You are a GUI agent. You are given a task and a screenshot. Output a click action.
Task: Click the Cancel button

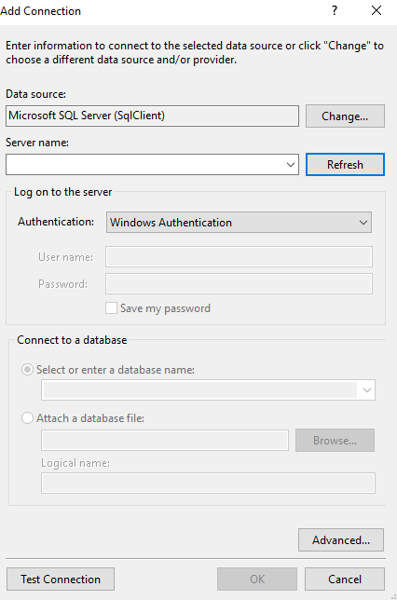coord(345,579)
